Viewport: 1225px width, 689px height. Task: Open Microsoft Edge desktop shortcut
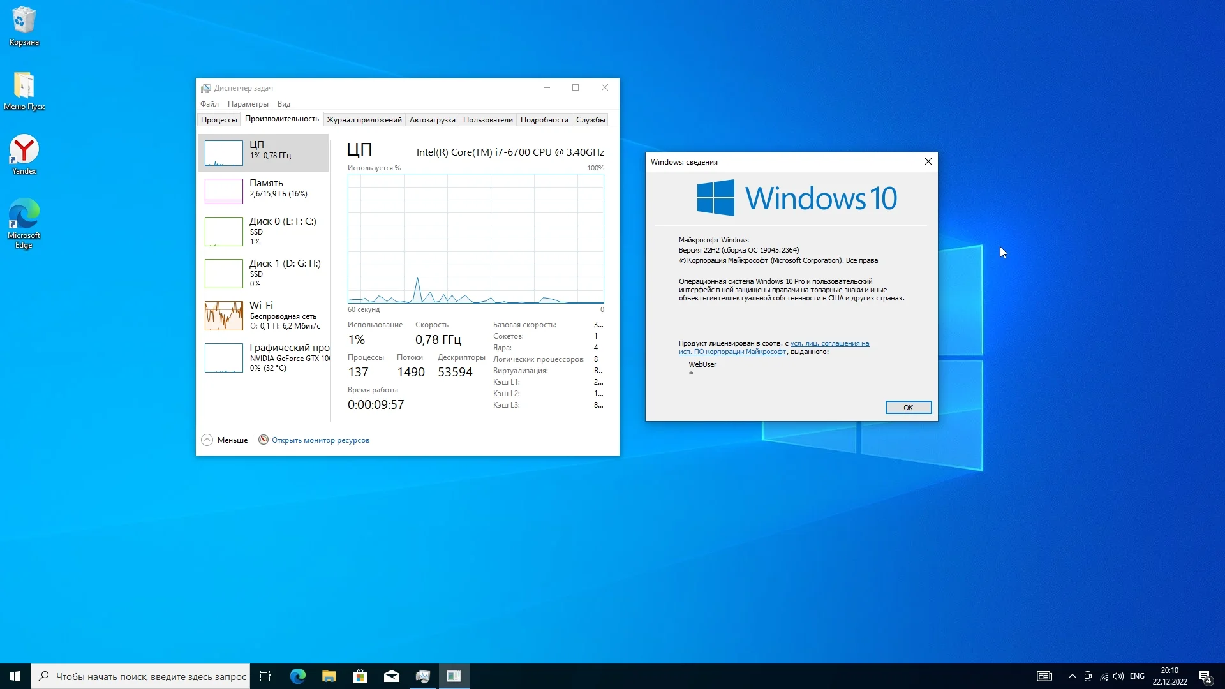[24, 221]
